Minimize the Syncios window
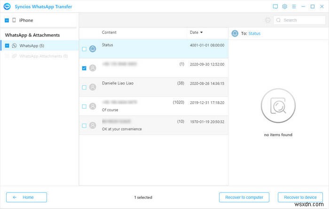The image size is (329, 209). 303,7
